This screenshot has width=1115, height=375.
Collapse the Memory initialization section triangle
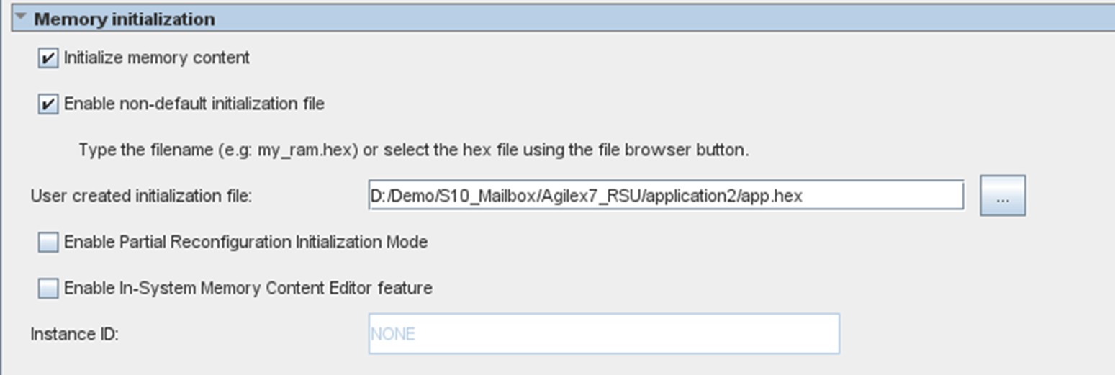tap(20, 18)
